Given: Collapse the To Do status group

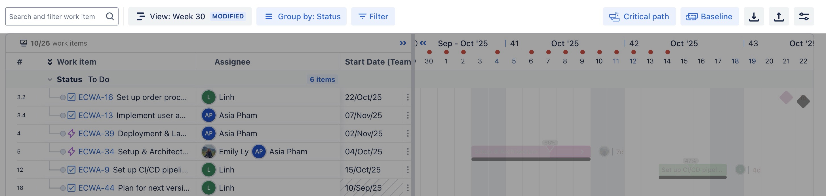Looking at the screenshot, I should coord(50,79).
